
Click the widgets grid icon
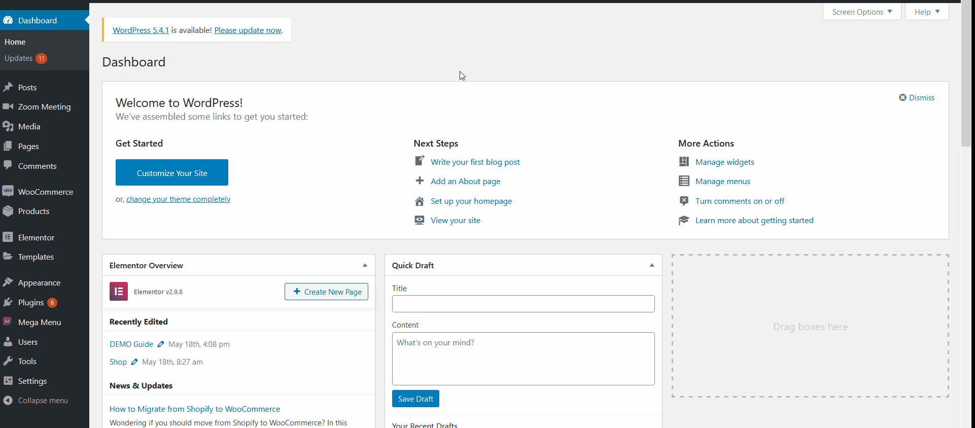684,161
